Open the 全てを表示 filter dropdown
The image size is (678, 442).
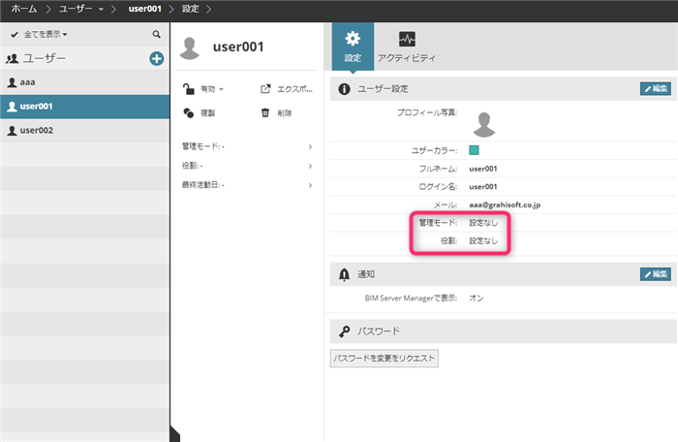[46, 34]
